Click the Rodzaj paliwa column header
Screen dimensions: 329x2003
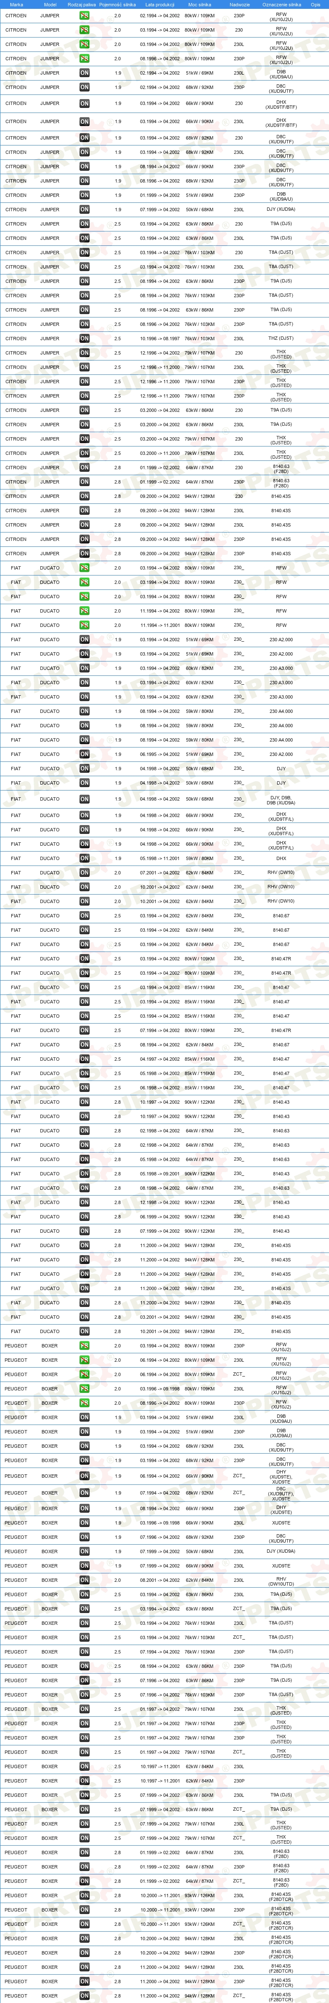click(82, 5)
